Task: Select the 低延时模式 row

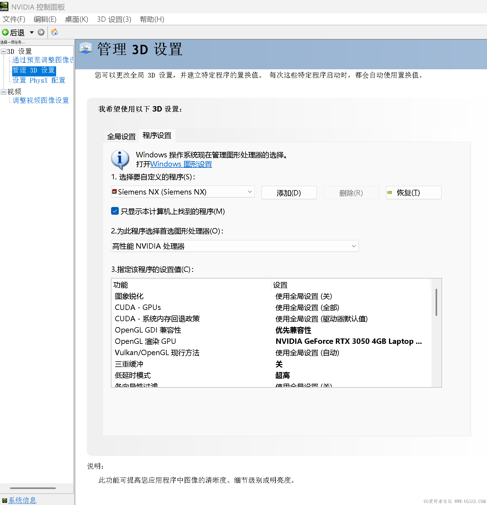Action: [271, 375]
